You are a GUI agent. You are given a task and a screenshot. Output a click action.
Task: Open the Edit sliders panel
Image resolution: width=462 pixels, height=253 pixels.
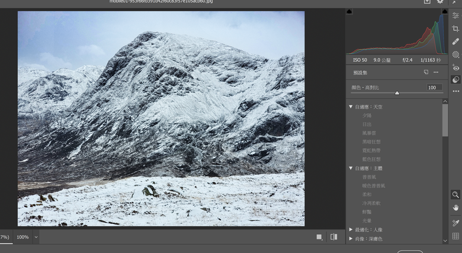pyautogui.click(x=455, y=15)
